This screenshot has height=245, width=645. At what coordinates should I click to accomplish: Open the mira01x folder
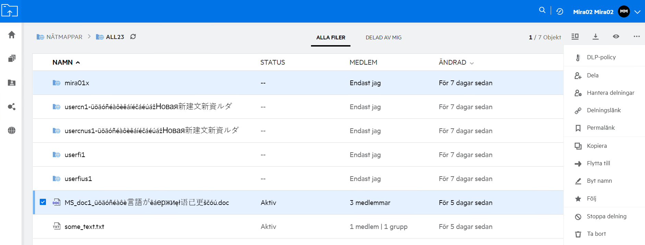click(x=77, y=83)
